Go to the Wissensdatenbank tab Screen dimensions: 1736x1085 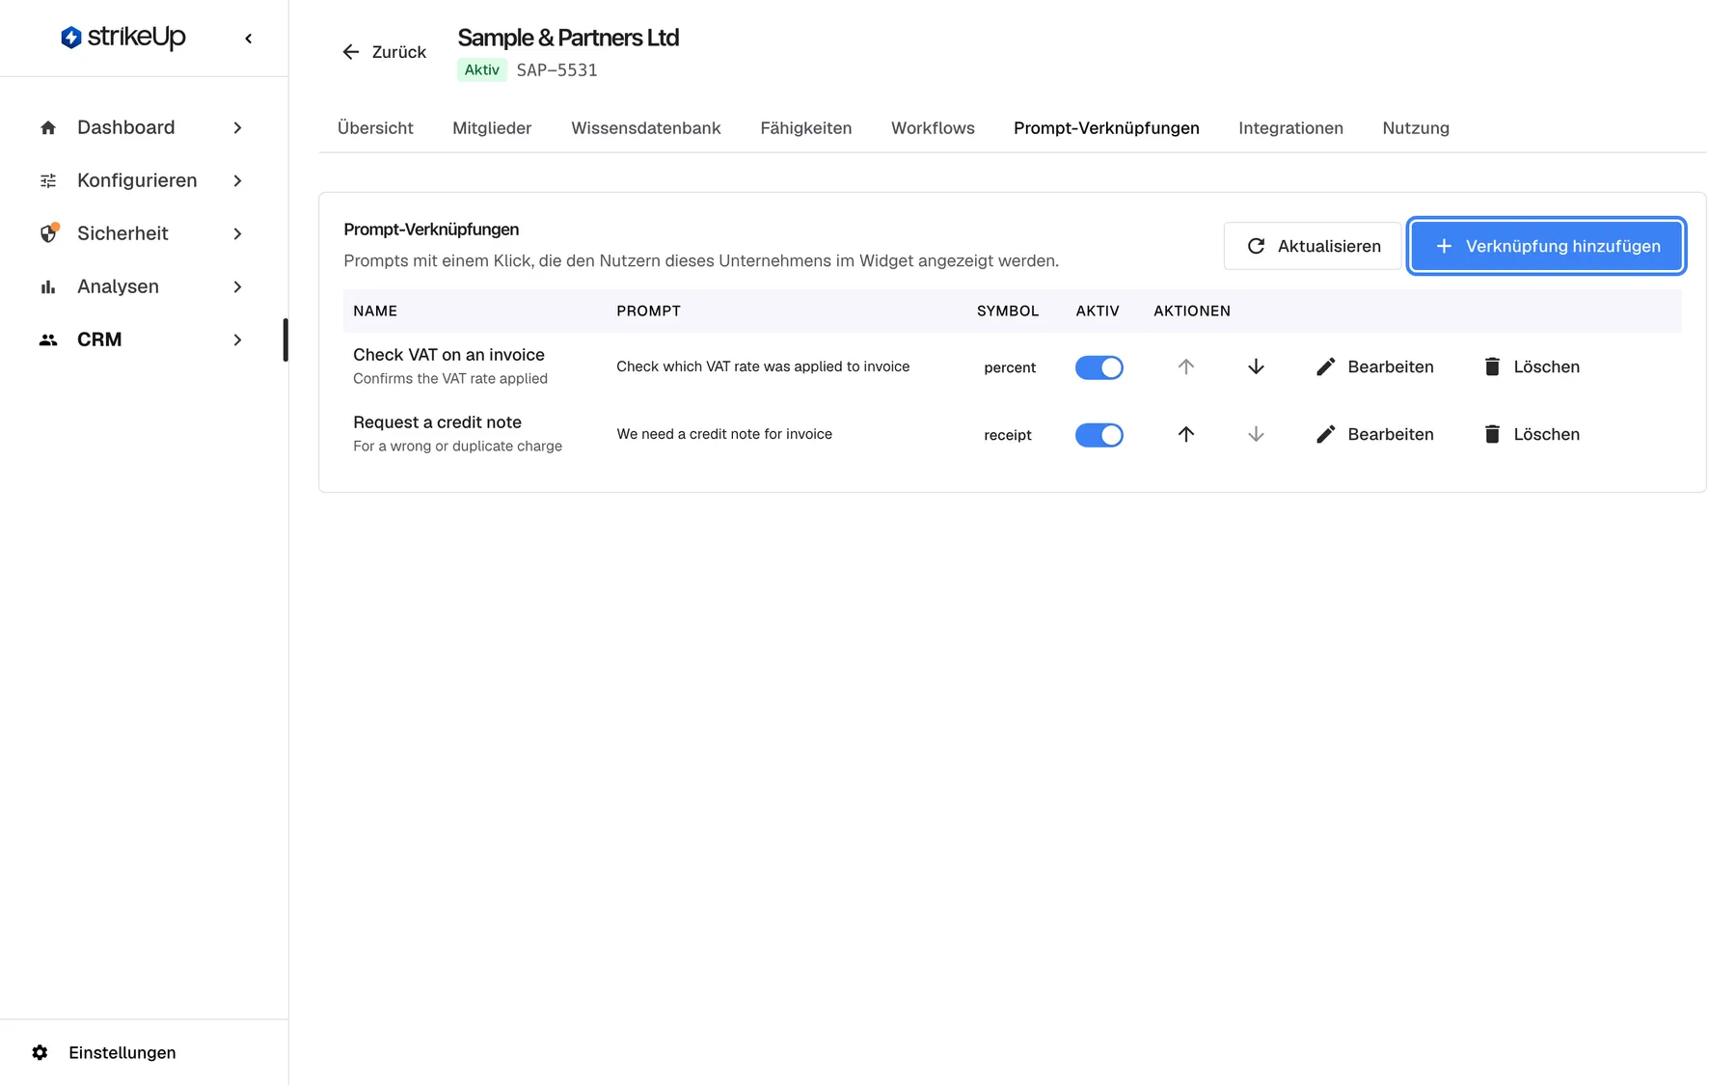click(x=646, y=128)
